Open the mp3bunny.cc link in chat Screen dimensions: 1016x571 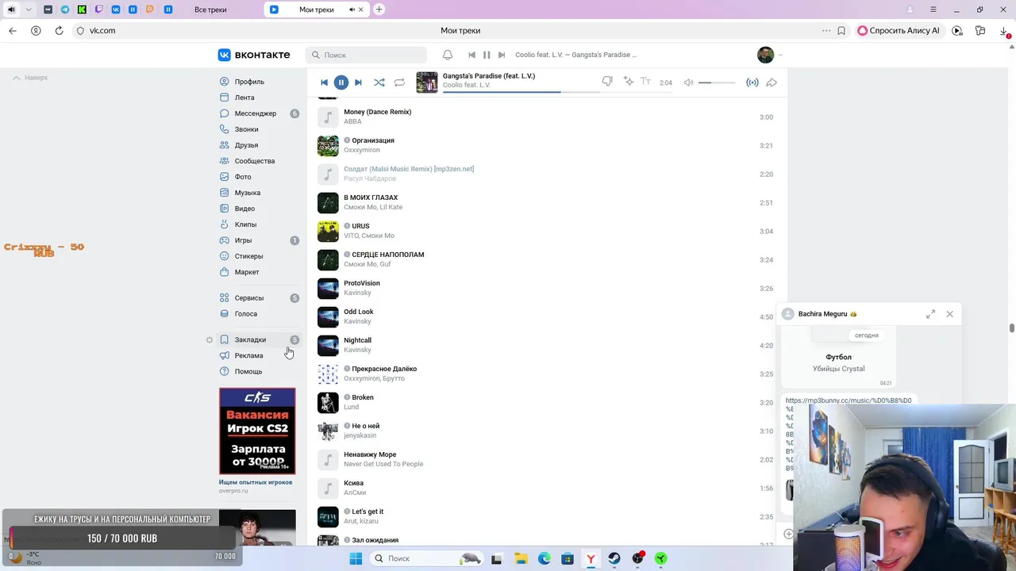point(849,400)
